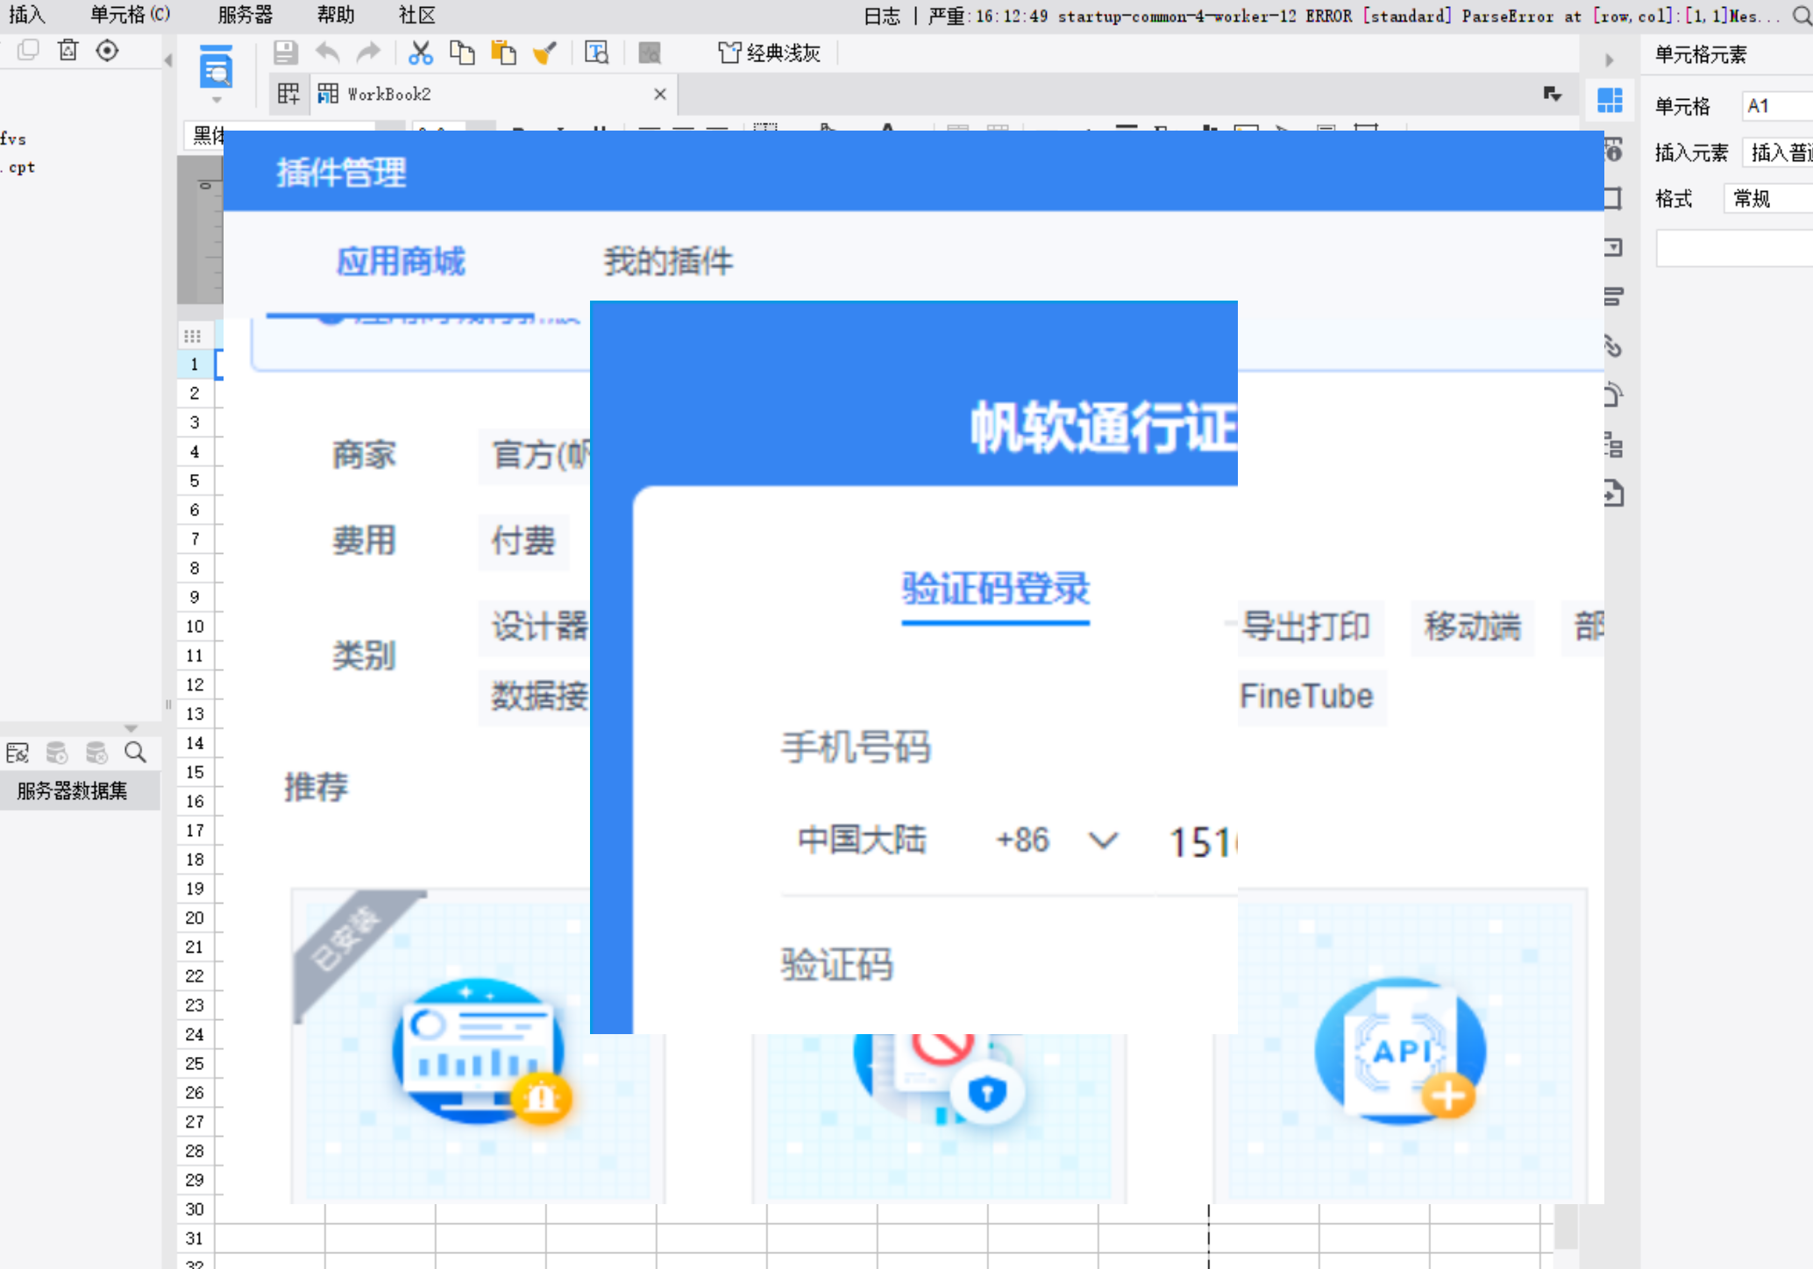Open the 插入 menu
Image resolution: width=1813 pixels, height=1269 pixels.
(26, 15)
